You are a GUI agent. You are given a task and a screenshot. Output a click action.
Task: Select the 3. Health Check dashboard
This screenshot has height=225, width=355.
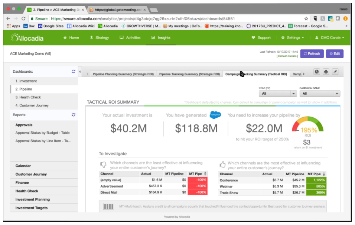44,97
